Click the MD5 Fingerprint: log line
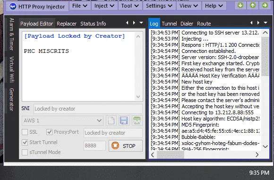 click(x=185, y=125)
